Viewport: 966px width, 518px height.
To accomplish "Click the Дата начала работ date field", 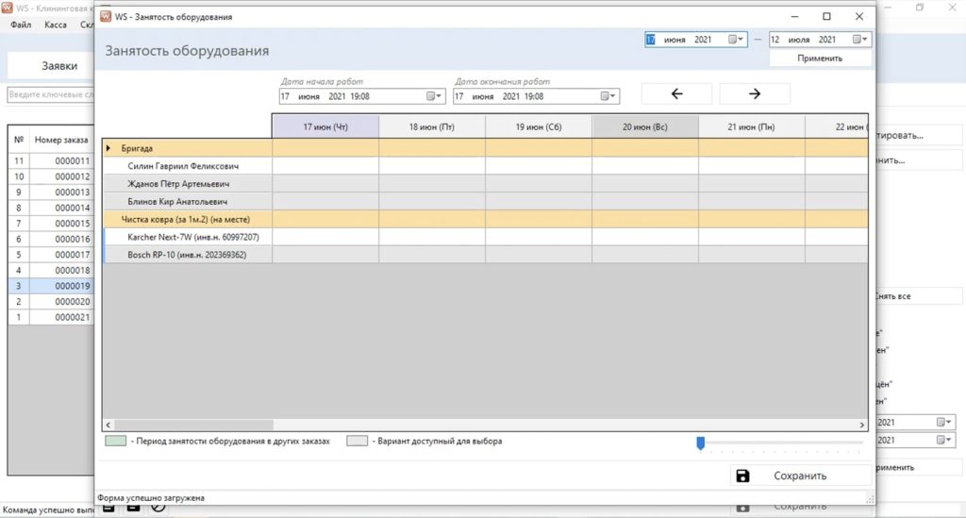I will [x=361, y=96].
